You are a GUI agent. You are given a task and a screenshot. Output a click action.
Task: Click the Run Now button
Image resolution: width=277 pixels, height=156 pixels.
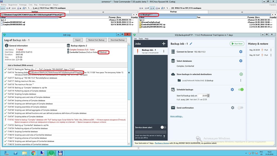237,44
